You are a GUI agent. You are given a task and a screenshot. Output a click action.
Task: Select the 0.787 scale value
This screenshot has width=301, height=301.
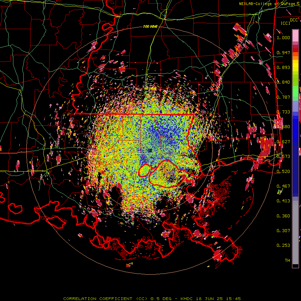[x=283, y=97]
